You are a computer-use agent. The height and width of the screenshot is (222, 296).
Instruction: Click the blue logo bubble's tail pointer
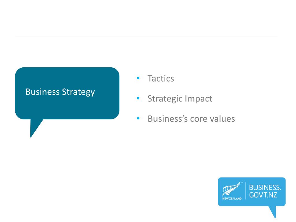[x=273, y=211]
